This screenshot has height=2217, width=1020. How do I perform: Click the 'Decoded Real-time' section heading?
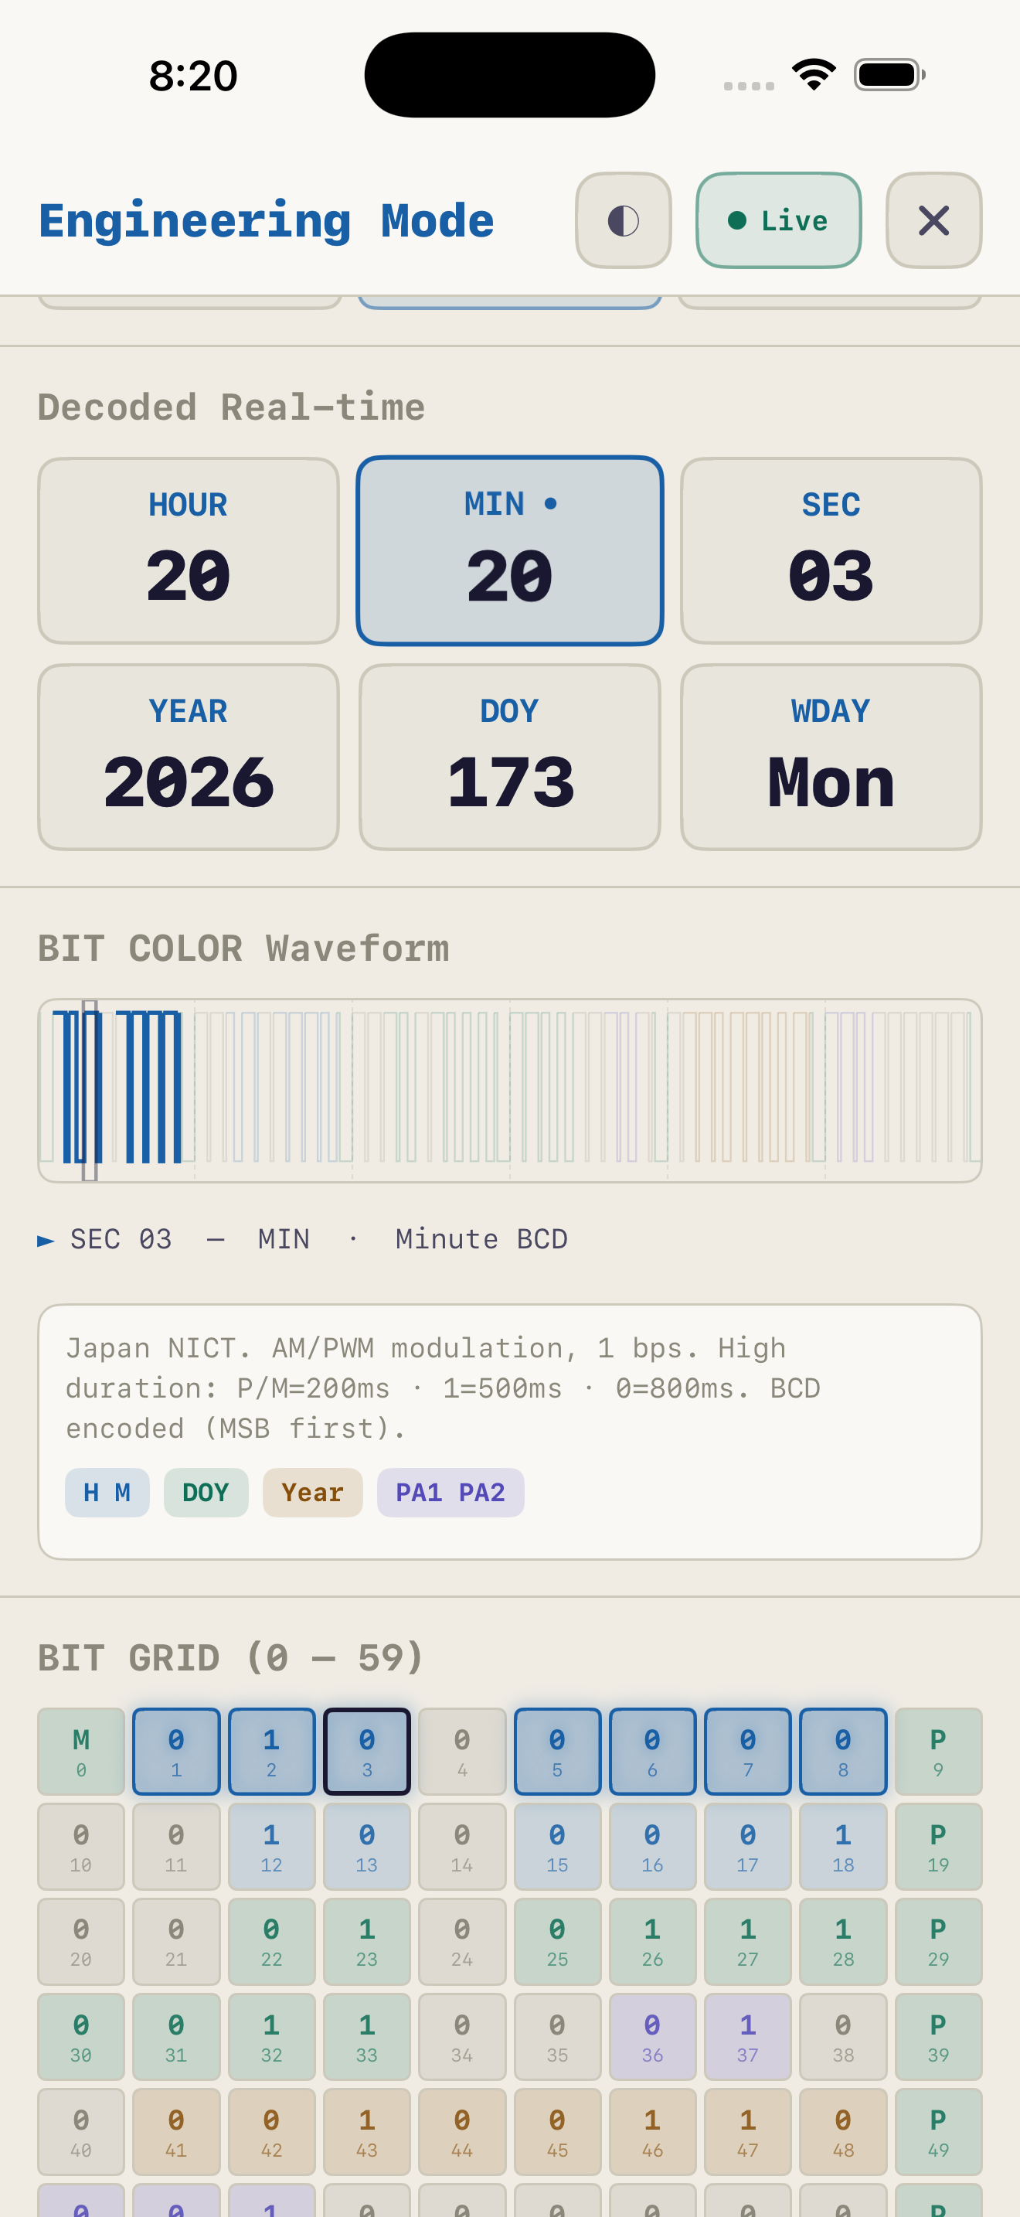coord(231,407)
